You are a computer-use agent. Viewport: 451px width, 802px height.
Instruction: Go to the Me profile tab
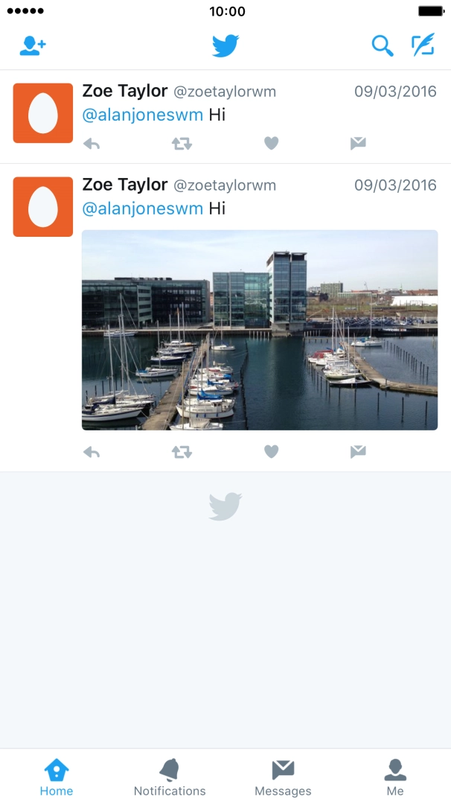coord(395,774)
